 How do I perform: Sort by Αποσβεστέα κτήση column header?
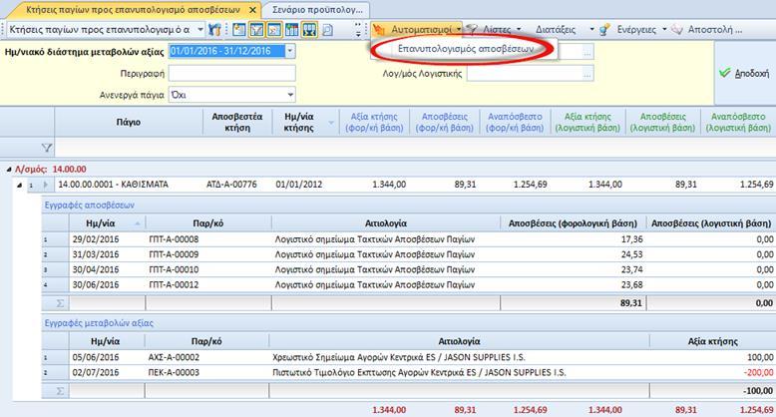click(237, 122)
